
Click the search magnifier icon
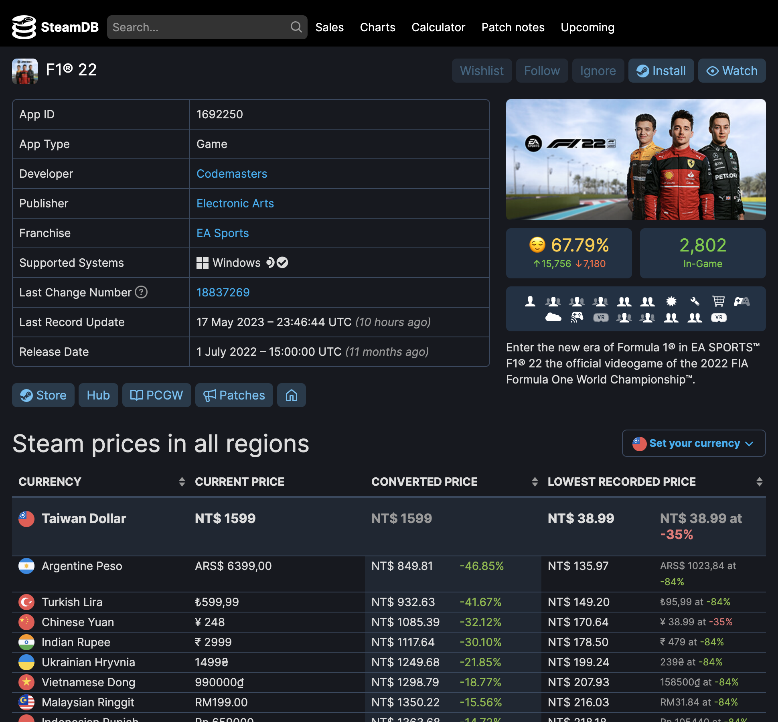tap(296, 27)
